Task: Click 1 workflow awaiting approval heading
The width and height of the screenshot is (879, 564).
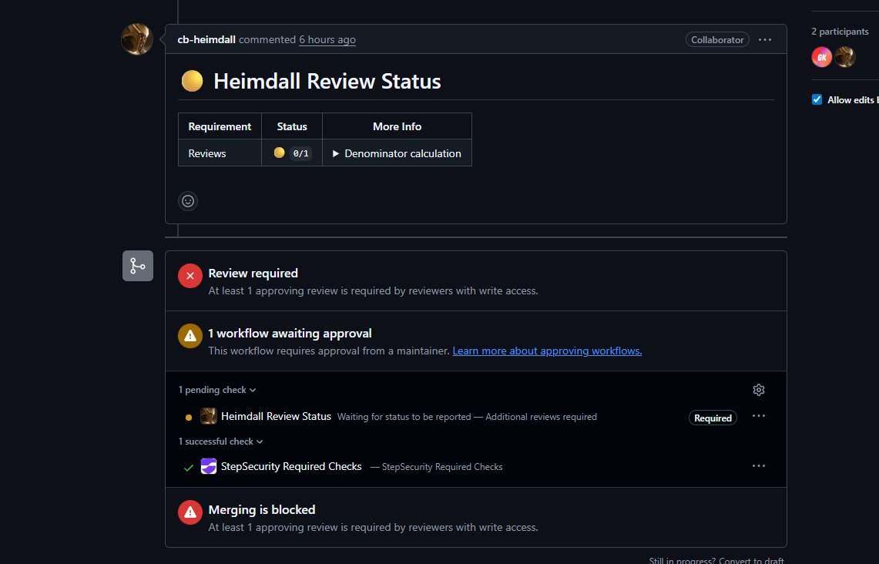Action: pos(290,333)
